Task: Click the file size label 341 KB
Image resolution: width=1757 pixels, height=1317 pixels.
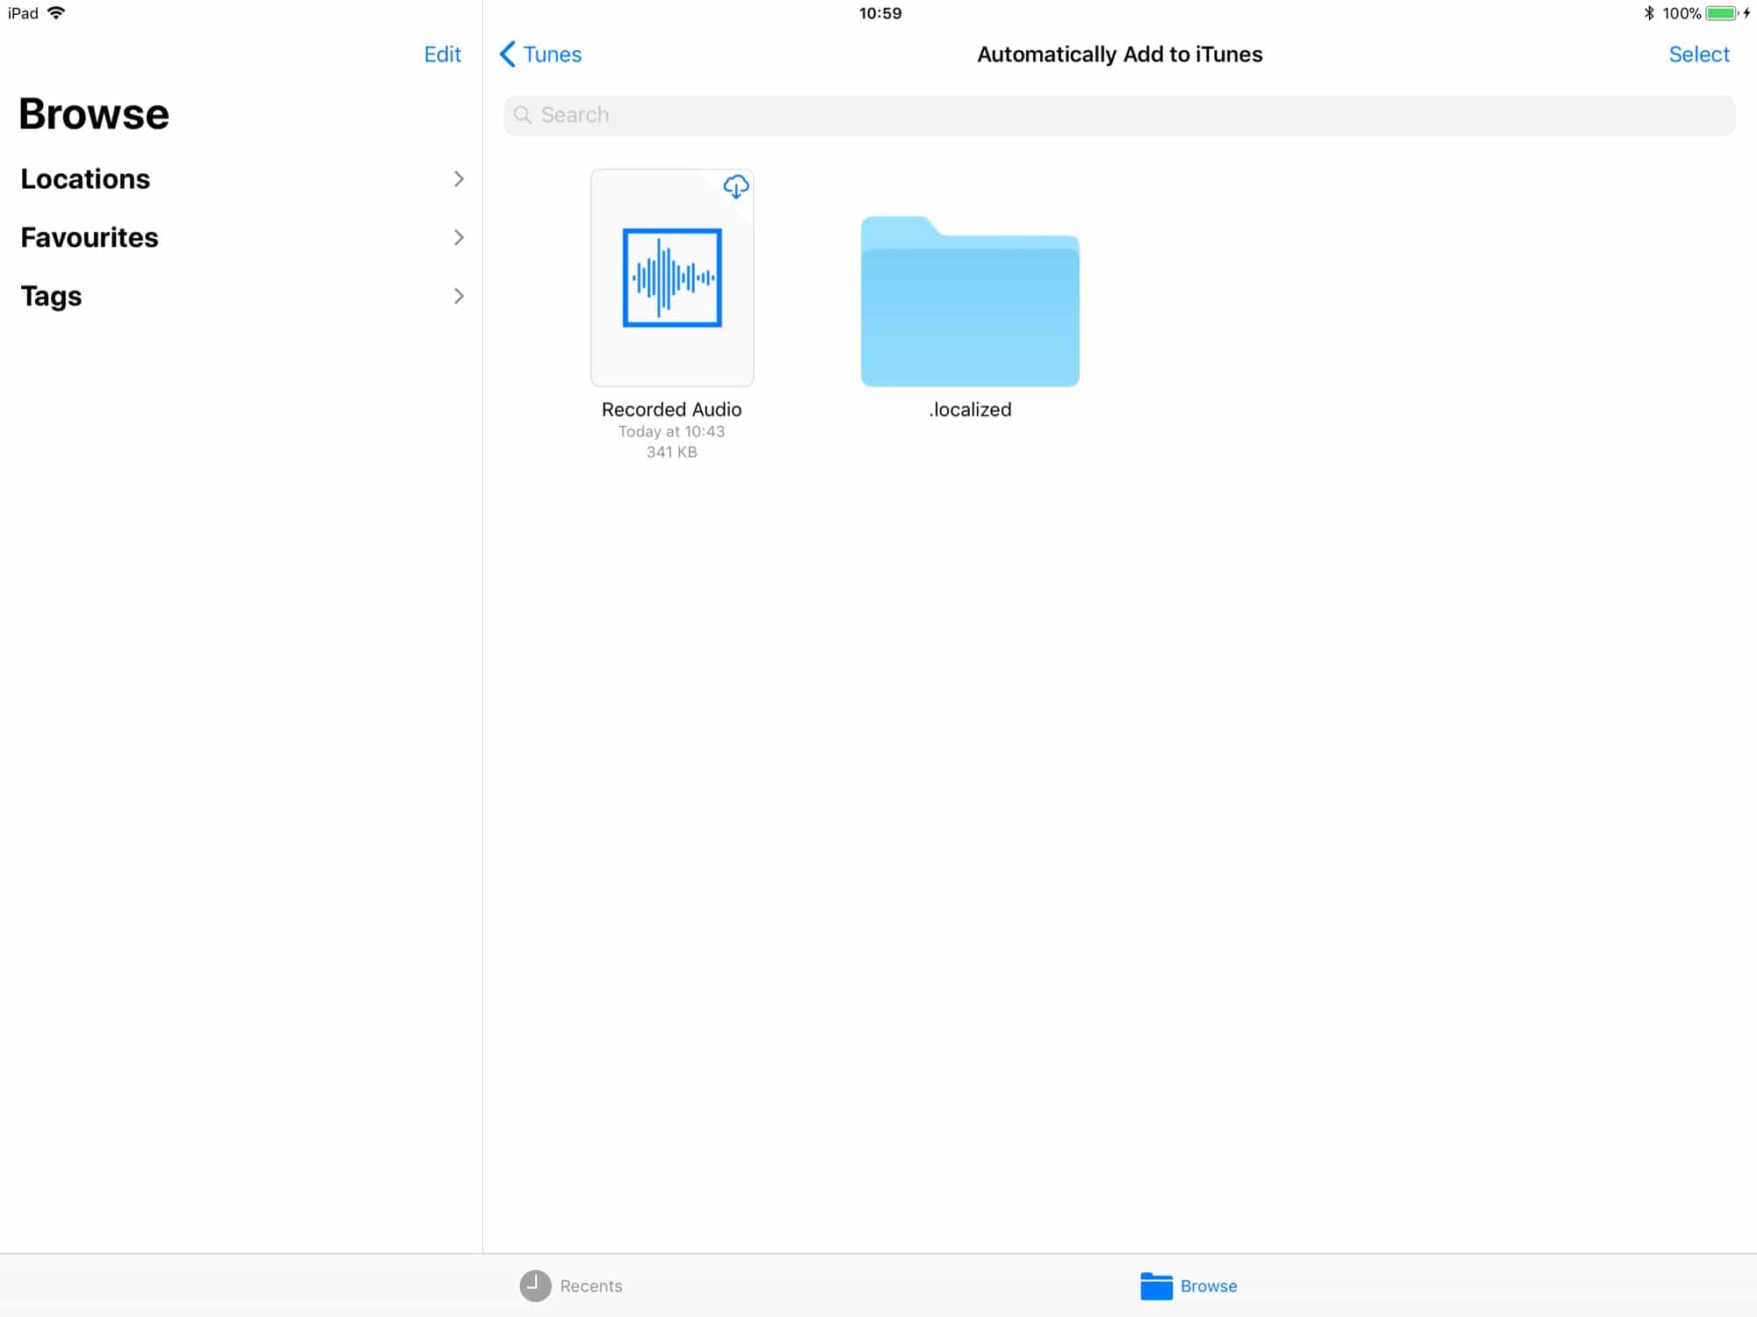Action: click(671, 451)
